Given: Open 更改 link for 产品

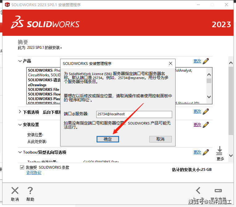Looking at the screenshot, I should (x=197, y=61).
